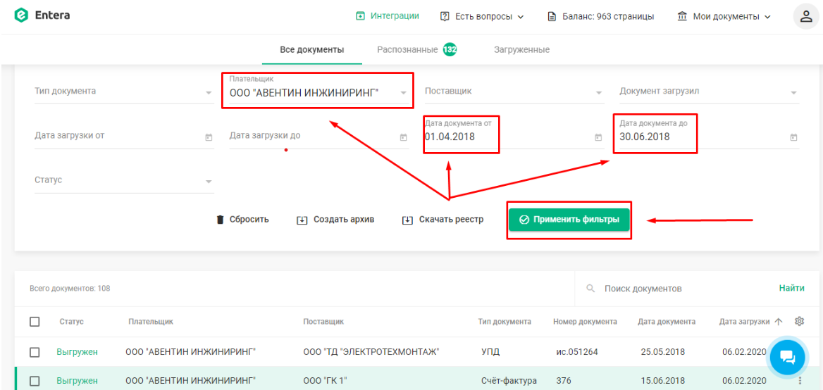Click the Дата загрузки column header
Screen dimensions: 823x390
coord(744,321)
